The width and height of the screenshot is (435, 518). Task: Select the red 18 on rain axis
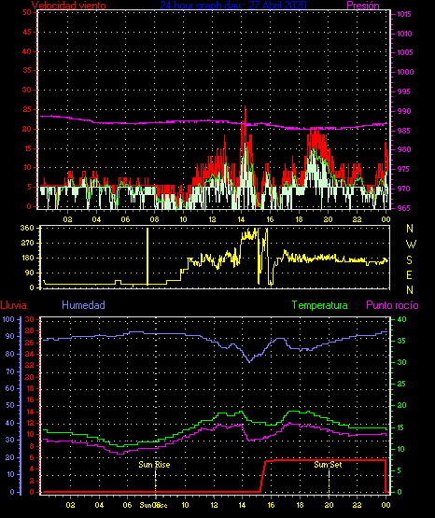click(x=29, y=388)
